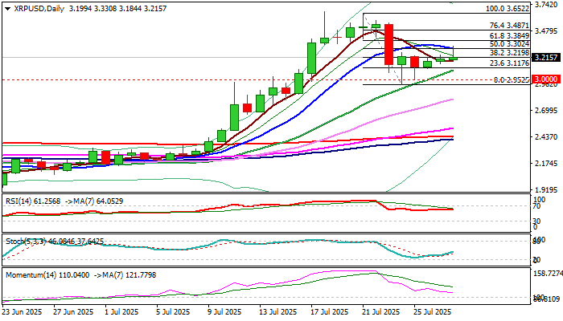Click the 17 Jul 2025 date label

coord(328,311)
